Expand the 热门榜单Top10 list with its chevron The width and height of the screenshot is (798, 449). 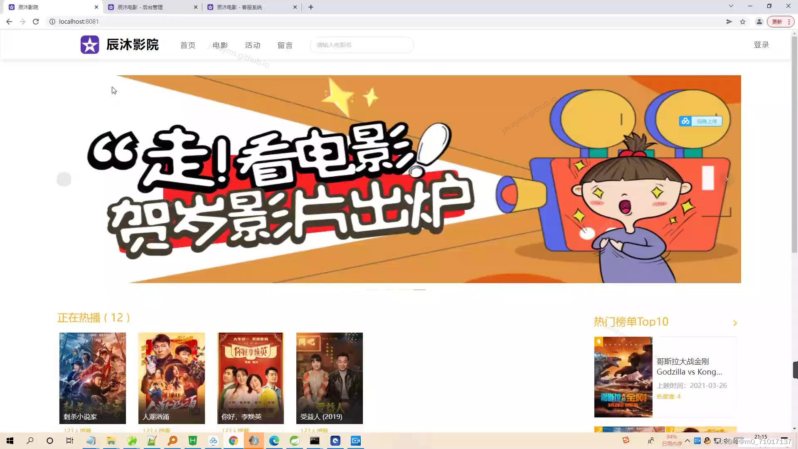tap(735, 323)
